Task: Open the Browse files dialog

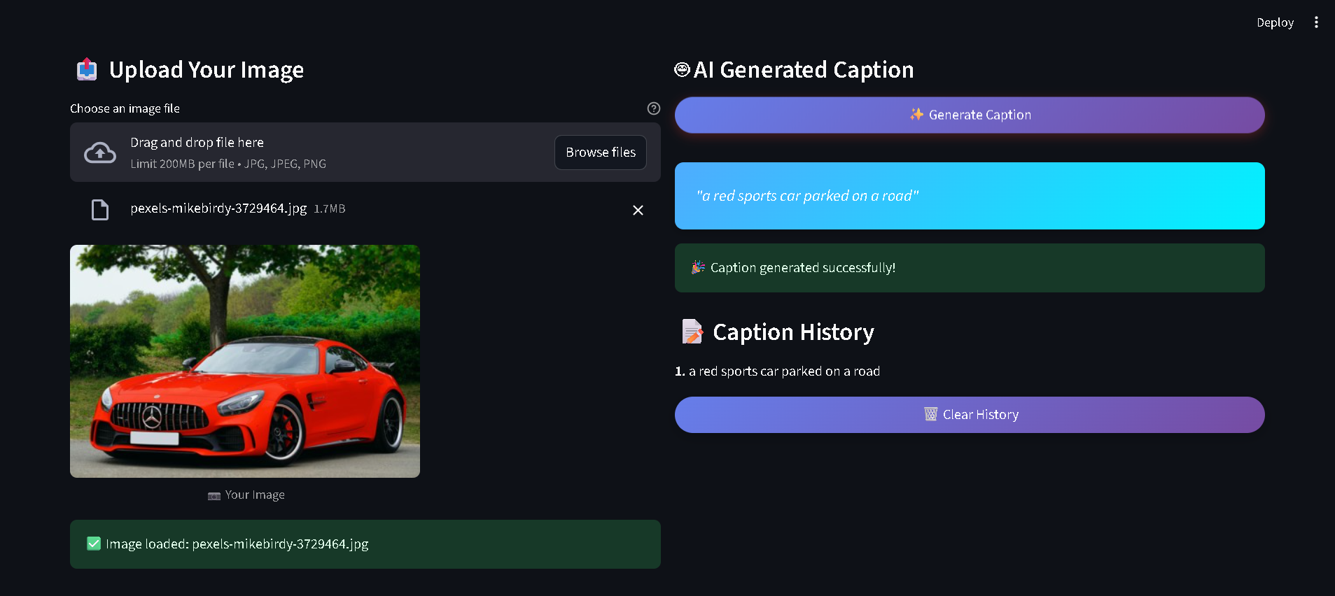Action: point(601,152)
